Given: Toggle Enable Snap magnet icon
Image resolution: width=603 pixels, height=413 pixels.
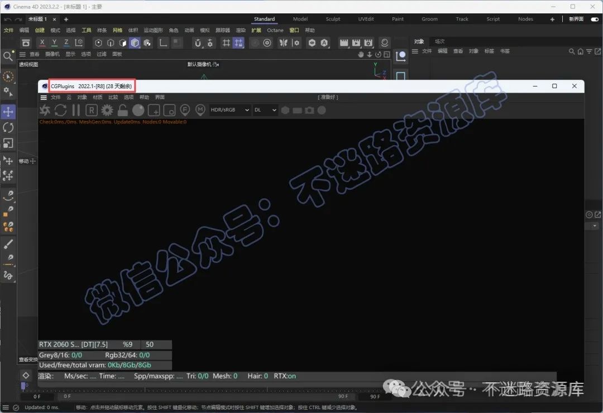Looking at the screenshot, I should pos(198,43).
